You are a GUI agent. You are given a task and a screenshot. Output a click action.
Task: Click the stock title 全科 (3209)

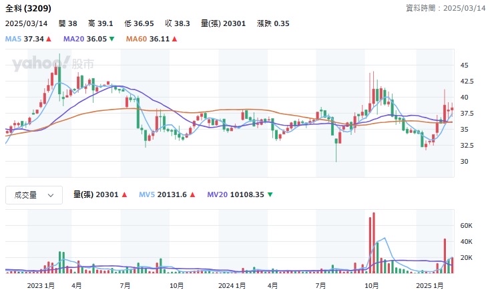(28, 9)
